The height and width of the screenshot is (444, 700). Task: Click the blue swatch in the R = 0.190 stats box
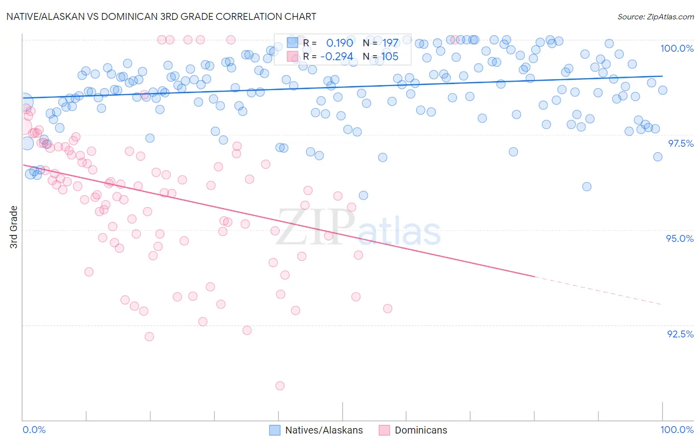click(x=292, y=43)
